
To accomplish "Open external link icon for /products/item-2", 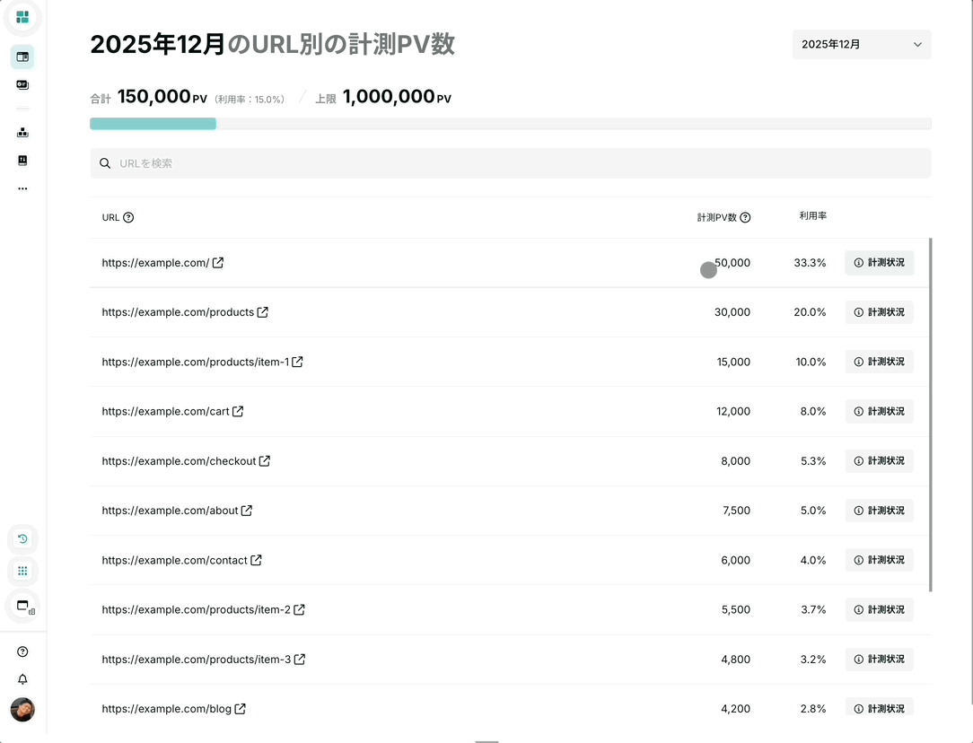I will pos(299,609).
